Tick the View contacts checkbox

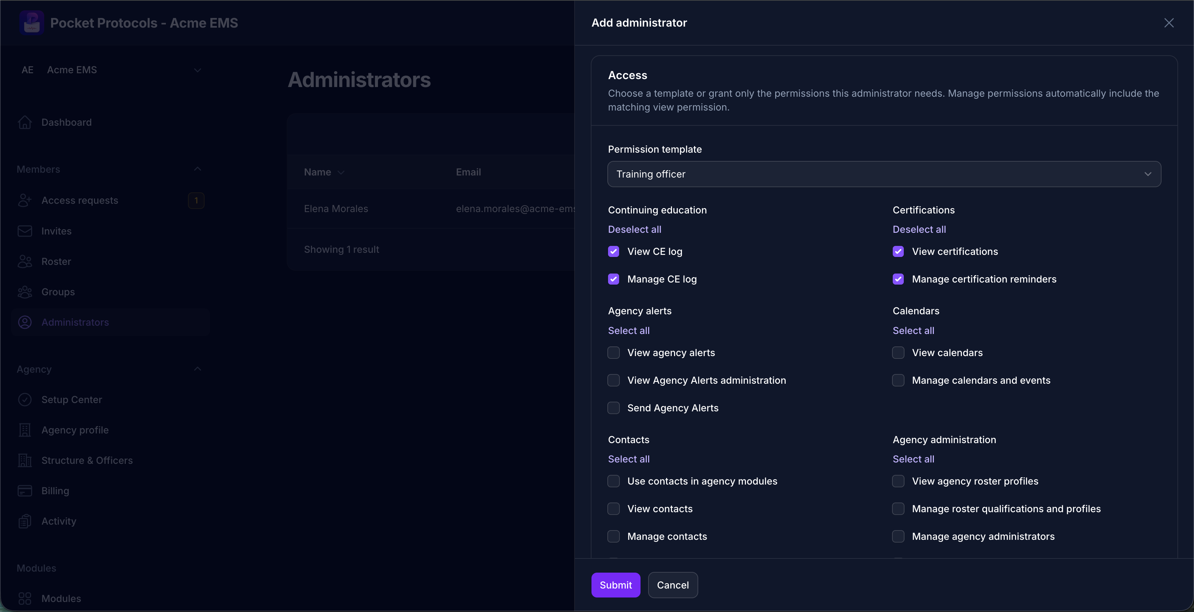tap(613, 509)
